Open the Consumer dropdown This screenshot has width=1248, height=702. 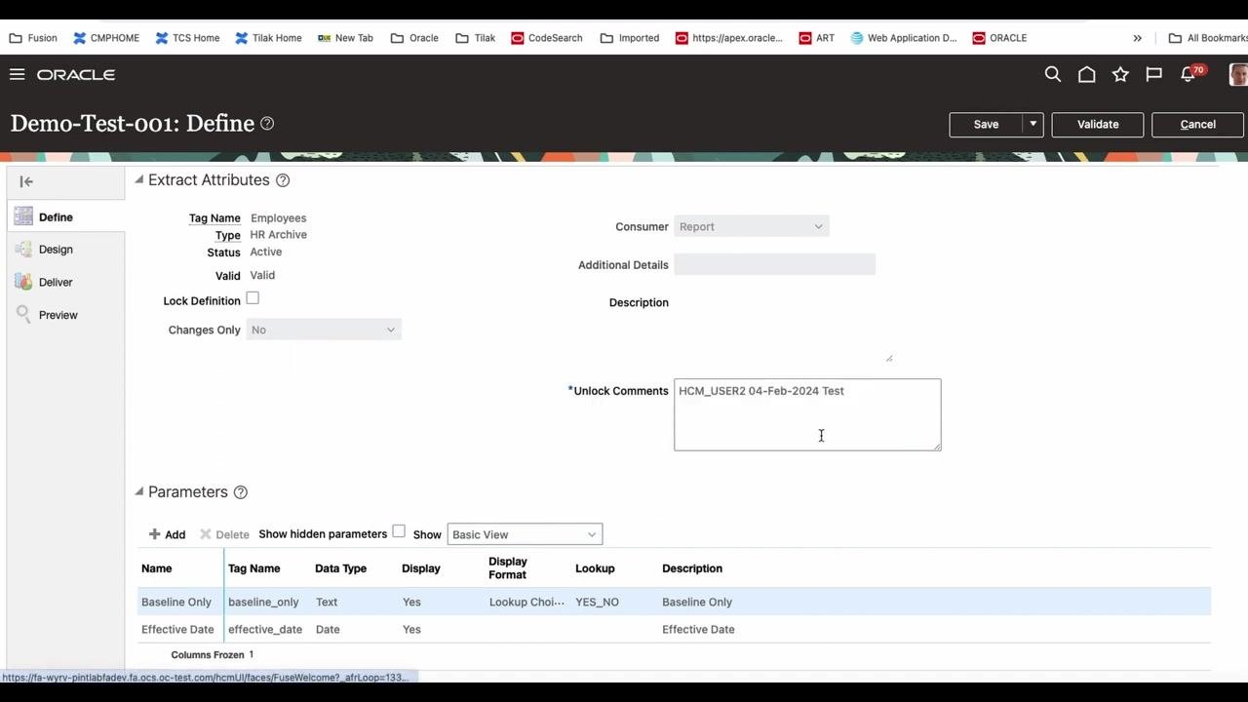tap(751, 226)
